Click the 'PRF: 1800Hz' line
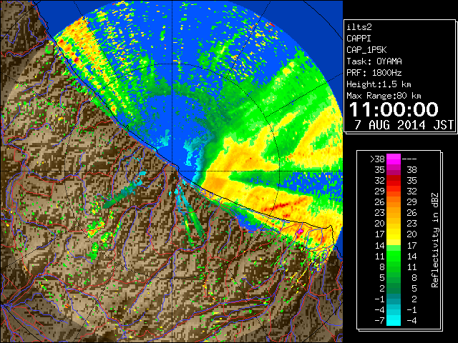 (x=374, y=73)
